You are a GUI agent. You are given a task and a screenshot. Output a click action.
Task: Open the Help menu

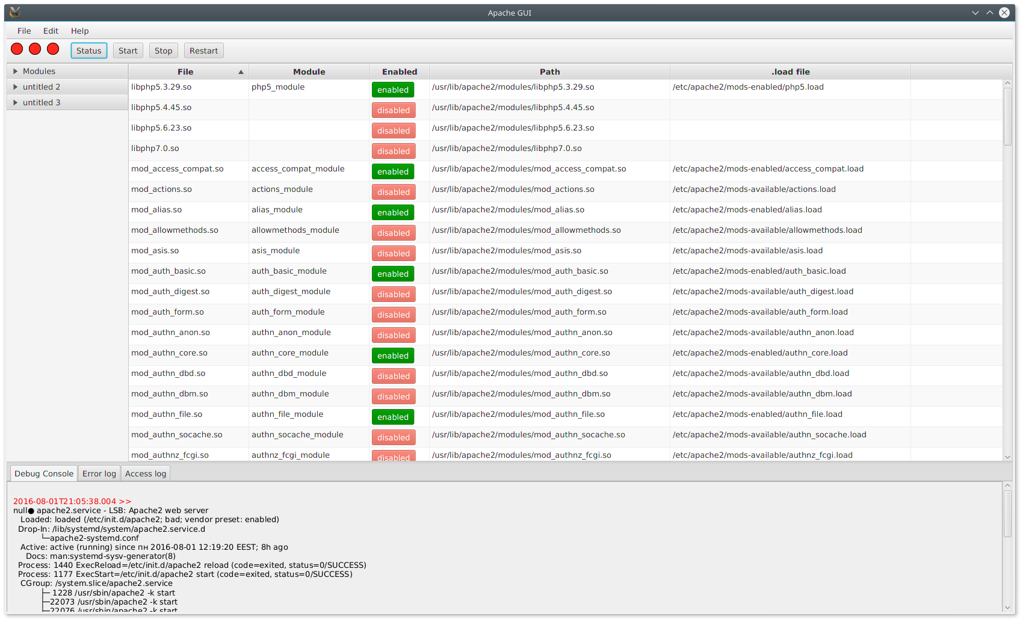79,31
